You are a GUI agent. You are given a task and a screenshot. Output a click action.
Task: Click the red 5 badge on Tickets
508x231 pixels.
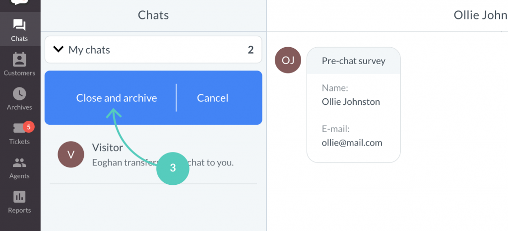[x=28, y=127]
